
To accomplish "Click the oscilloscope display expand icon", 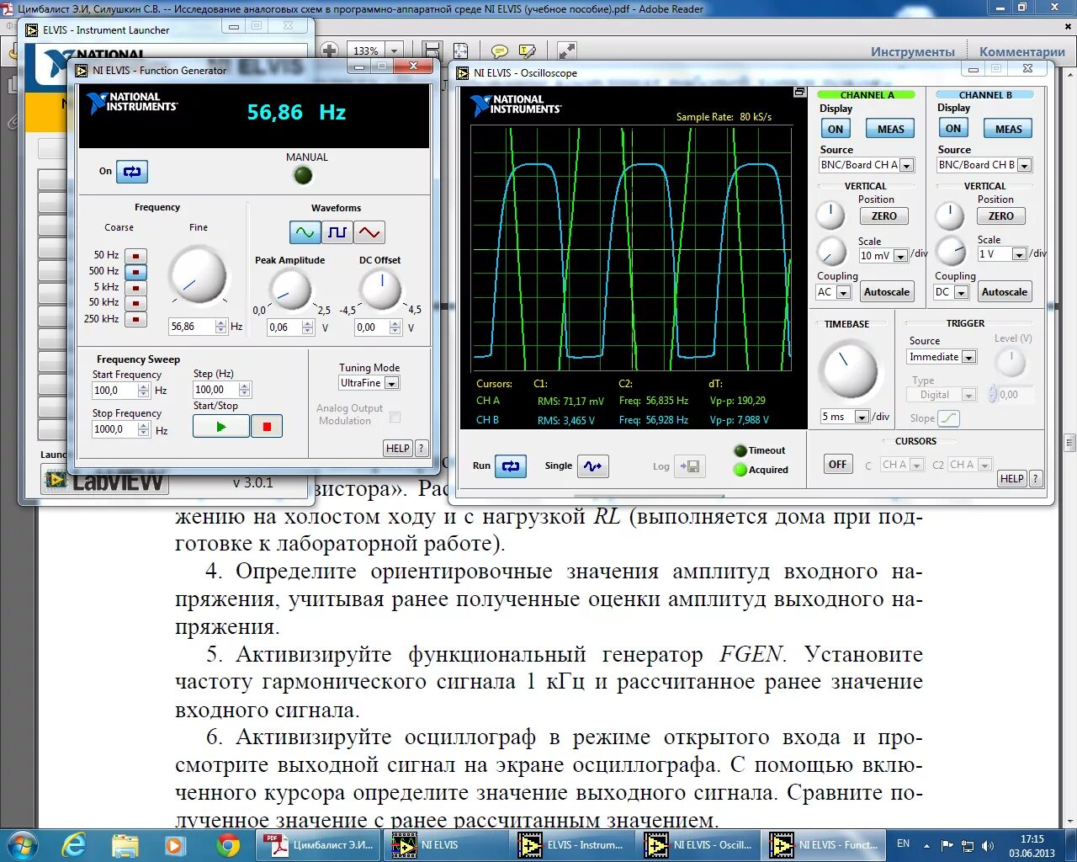I will [799, 92].
